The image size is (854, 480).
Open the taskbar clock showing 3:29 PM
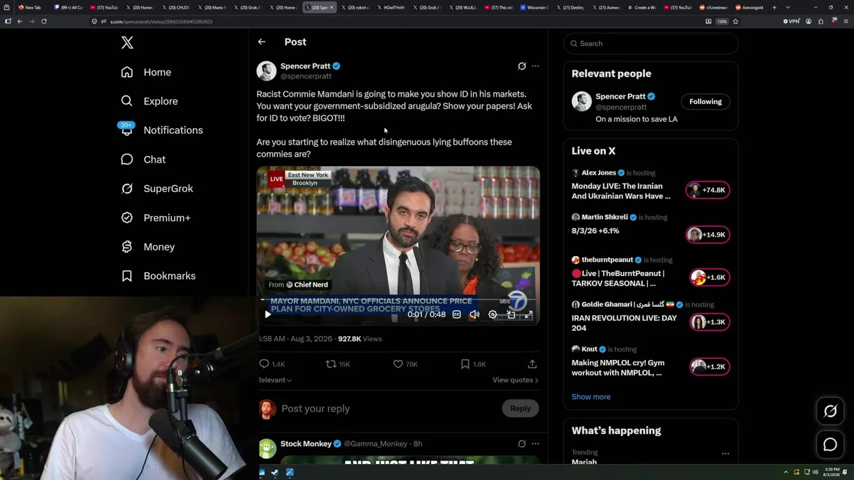click(831, 473)
